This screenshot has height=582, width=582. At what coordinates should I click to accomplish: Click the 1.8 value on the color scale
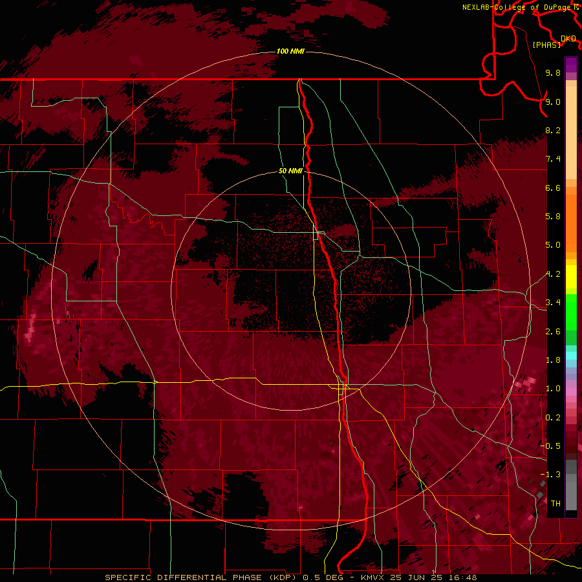pyautogui.click(x=553, y=360)
